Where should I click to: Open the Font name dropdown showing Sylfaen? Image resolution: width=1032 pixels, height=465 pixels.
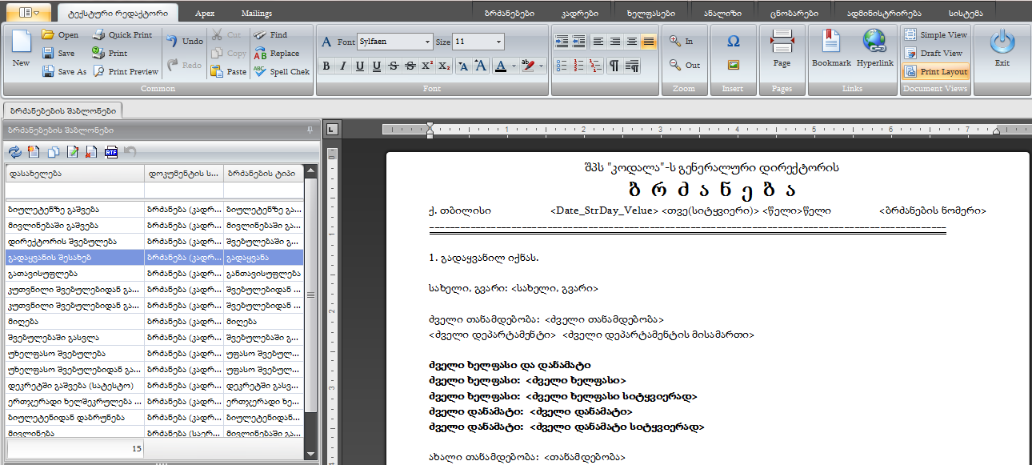pos(428,42)
